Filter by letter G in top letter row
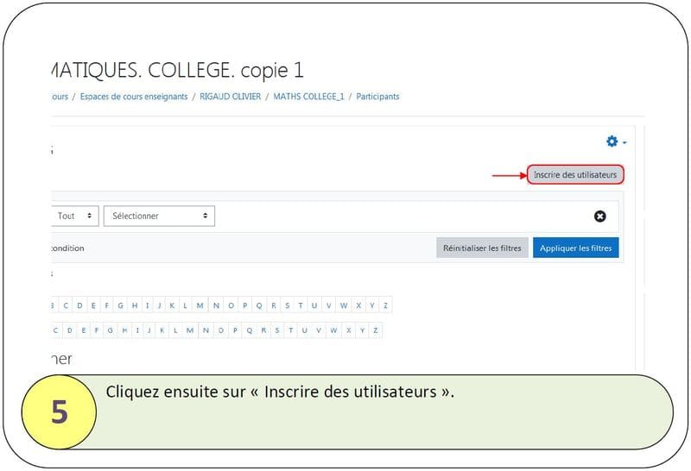The height and width of the screenshot is (471, 691). 121,305
